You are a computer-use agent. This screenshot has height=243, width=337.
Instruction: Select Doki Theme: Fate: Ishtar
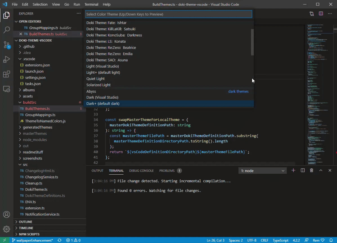(x=168, y=23)
